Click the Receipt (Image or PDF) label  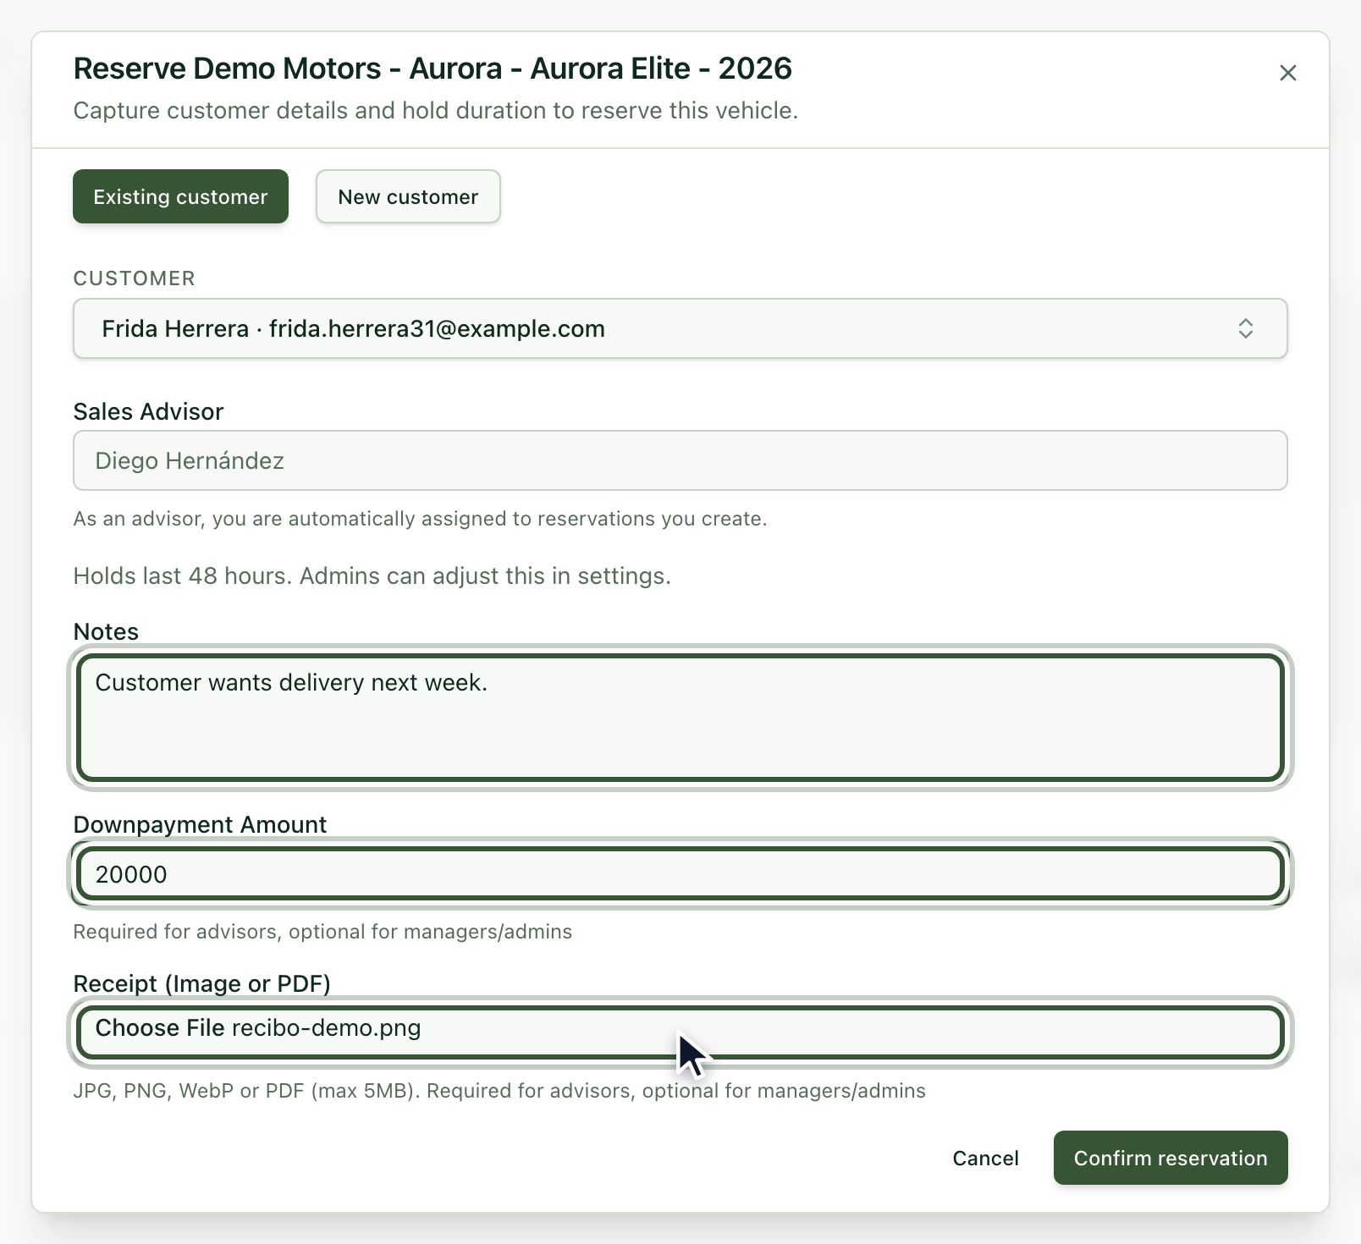(x=201, y=983)
